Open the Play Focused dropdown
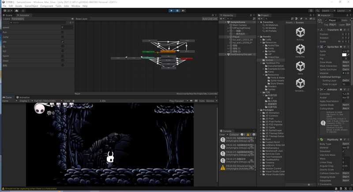 [x=179, y=101]
